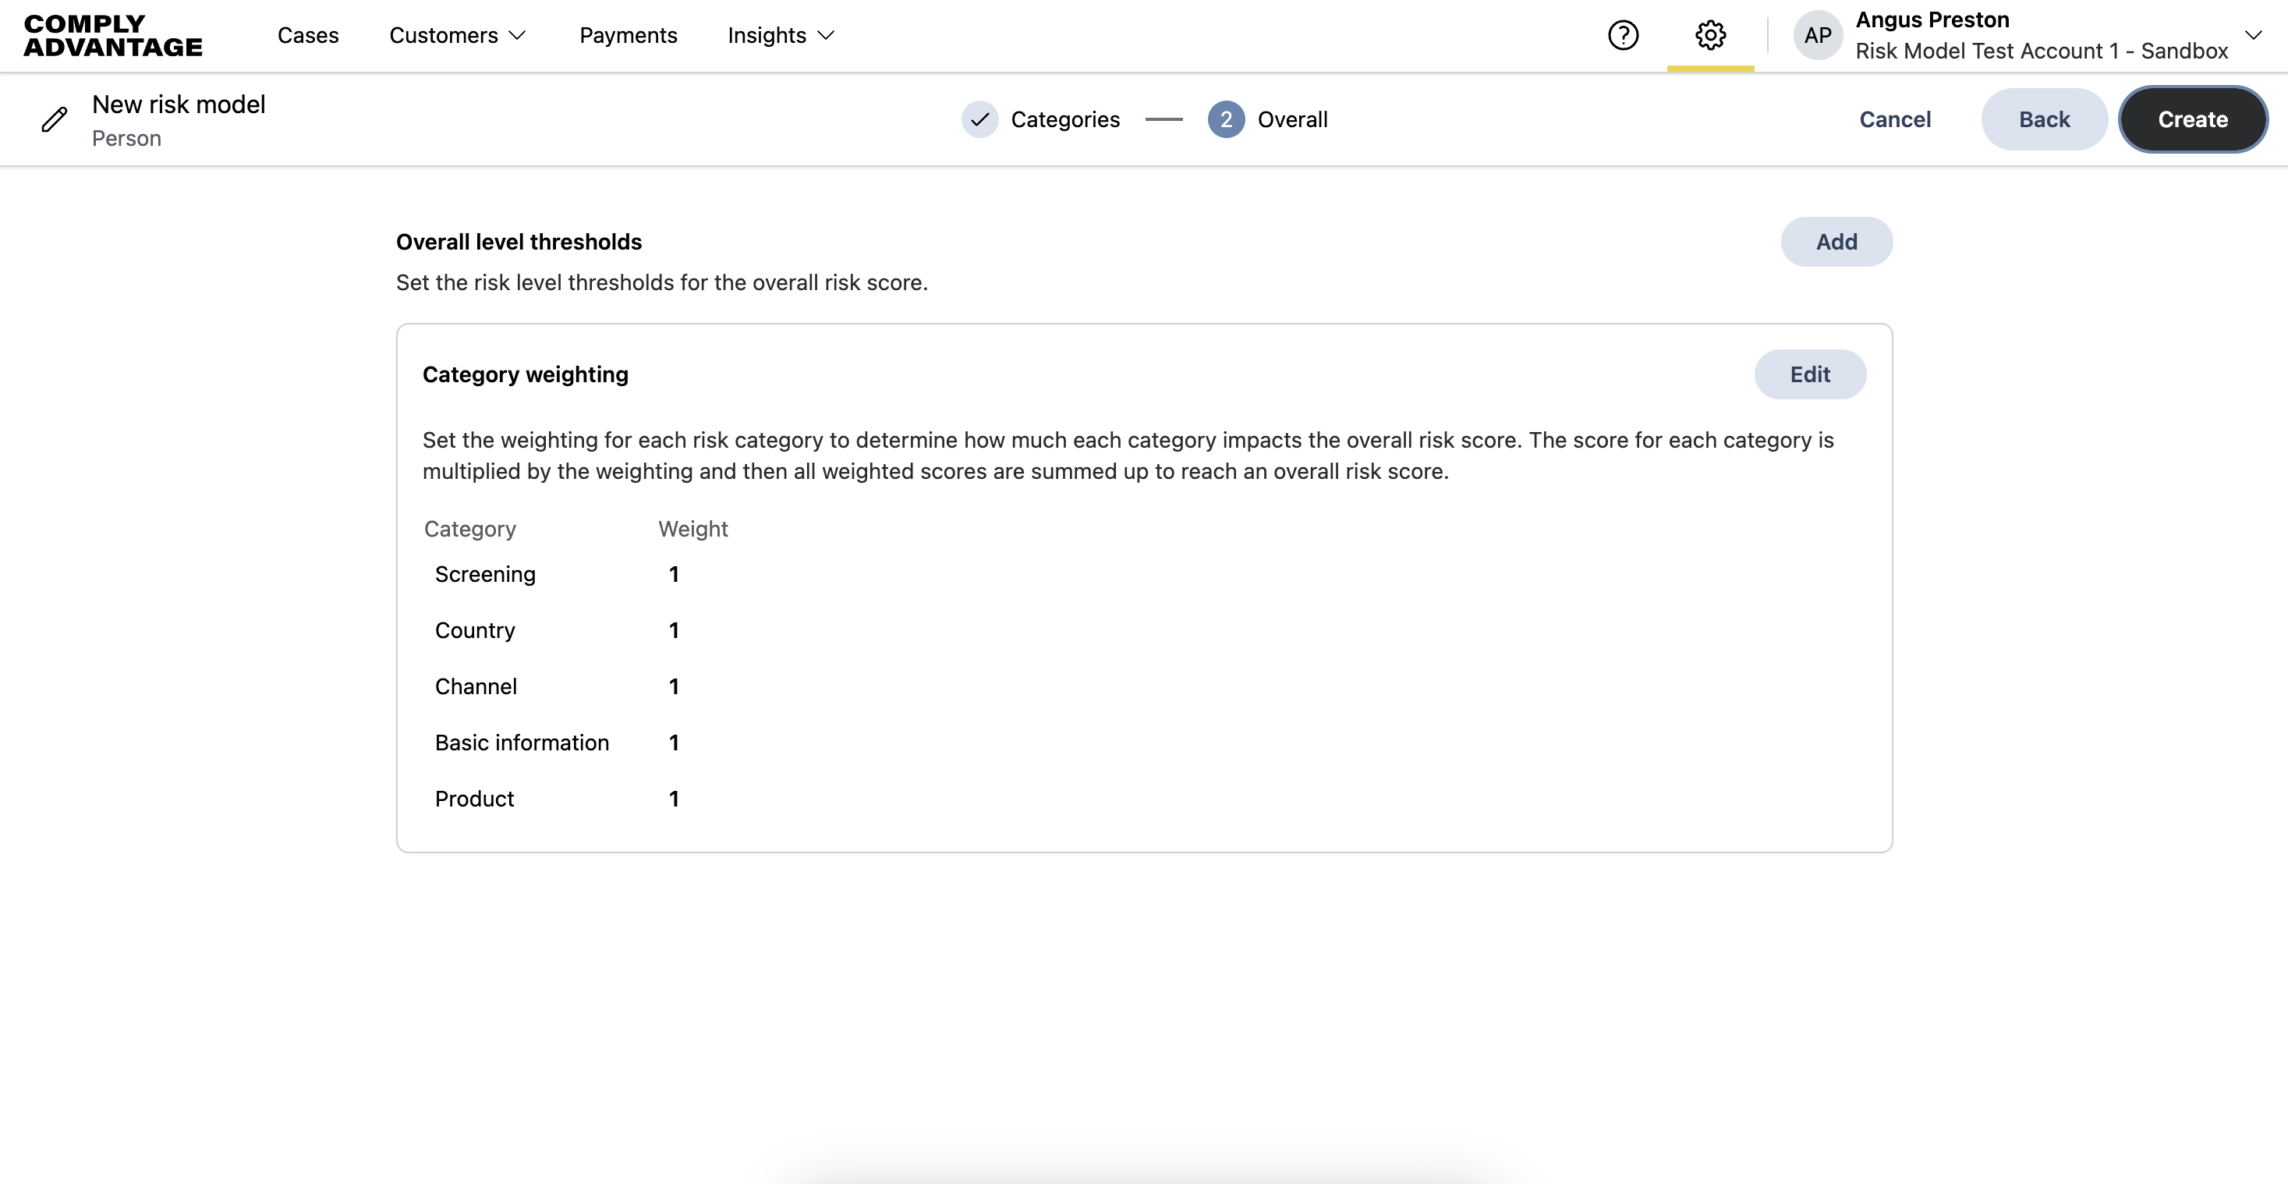This screenshot has width=2288, height=1184.
Task: Click the AP user avatar
Action: click(1817, 36)
